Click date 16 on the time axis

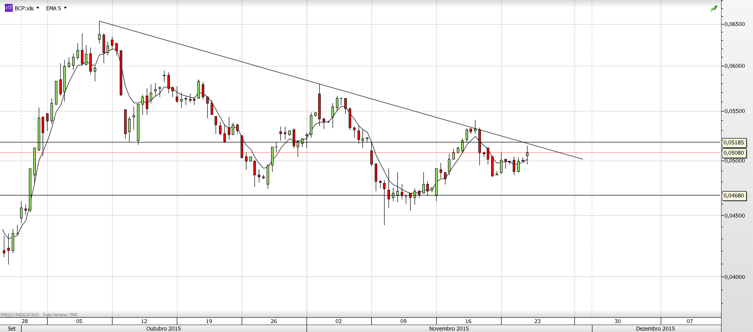(468, 321)
